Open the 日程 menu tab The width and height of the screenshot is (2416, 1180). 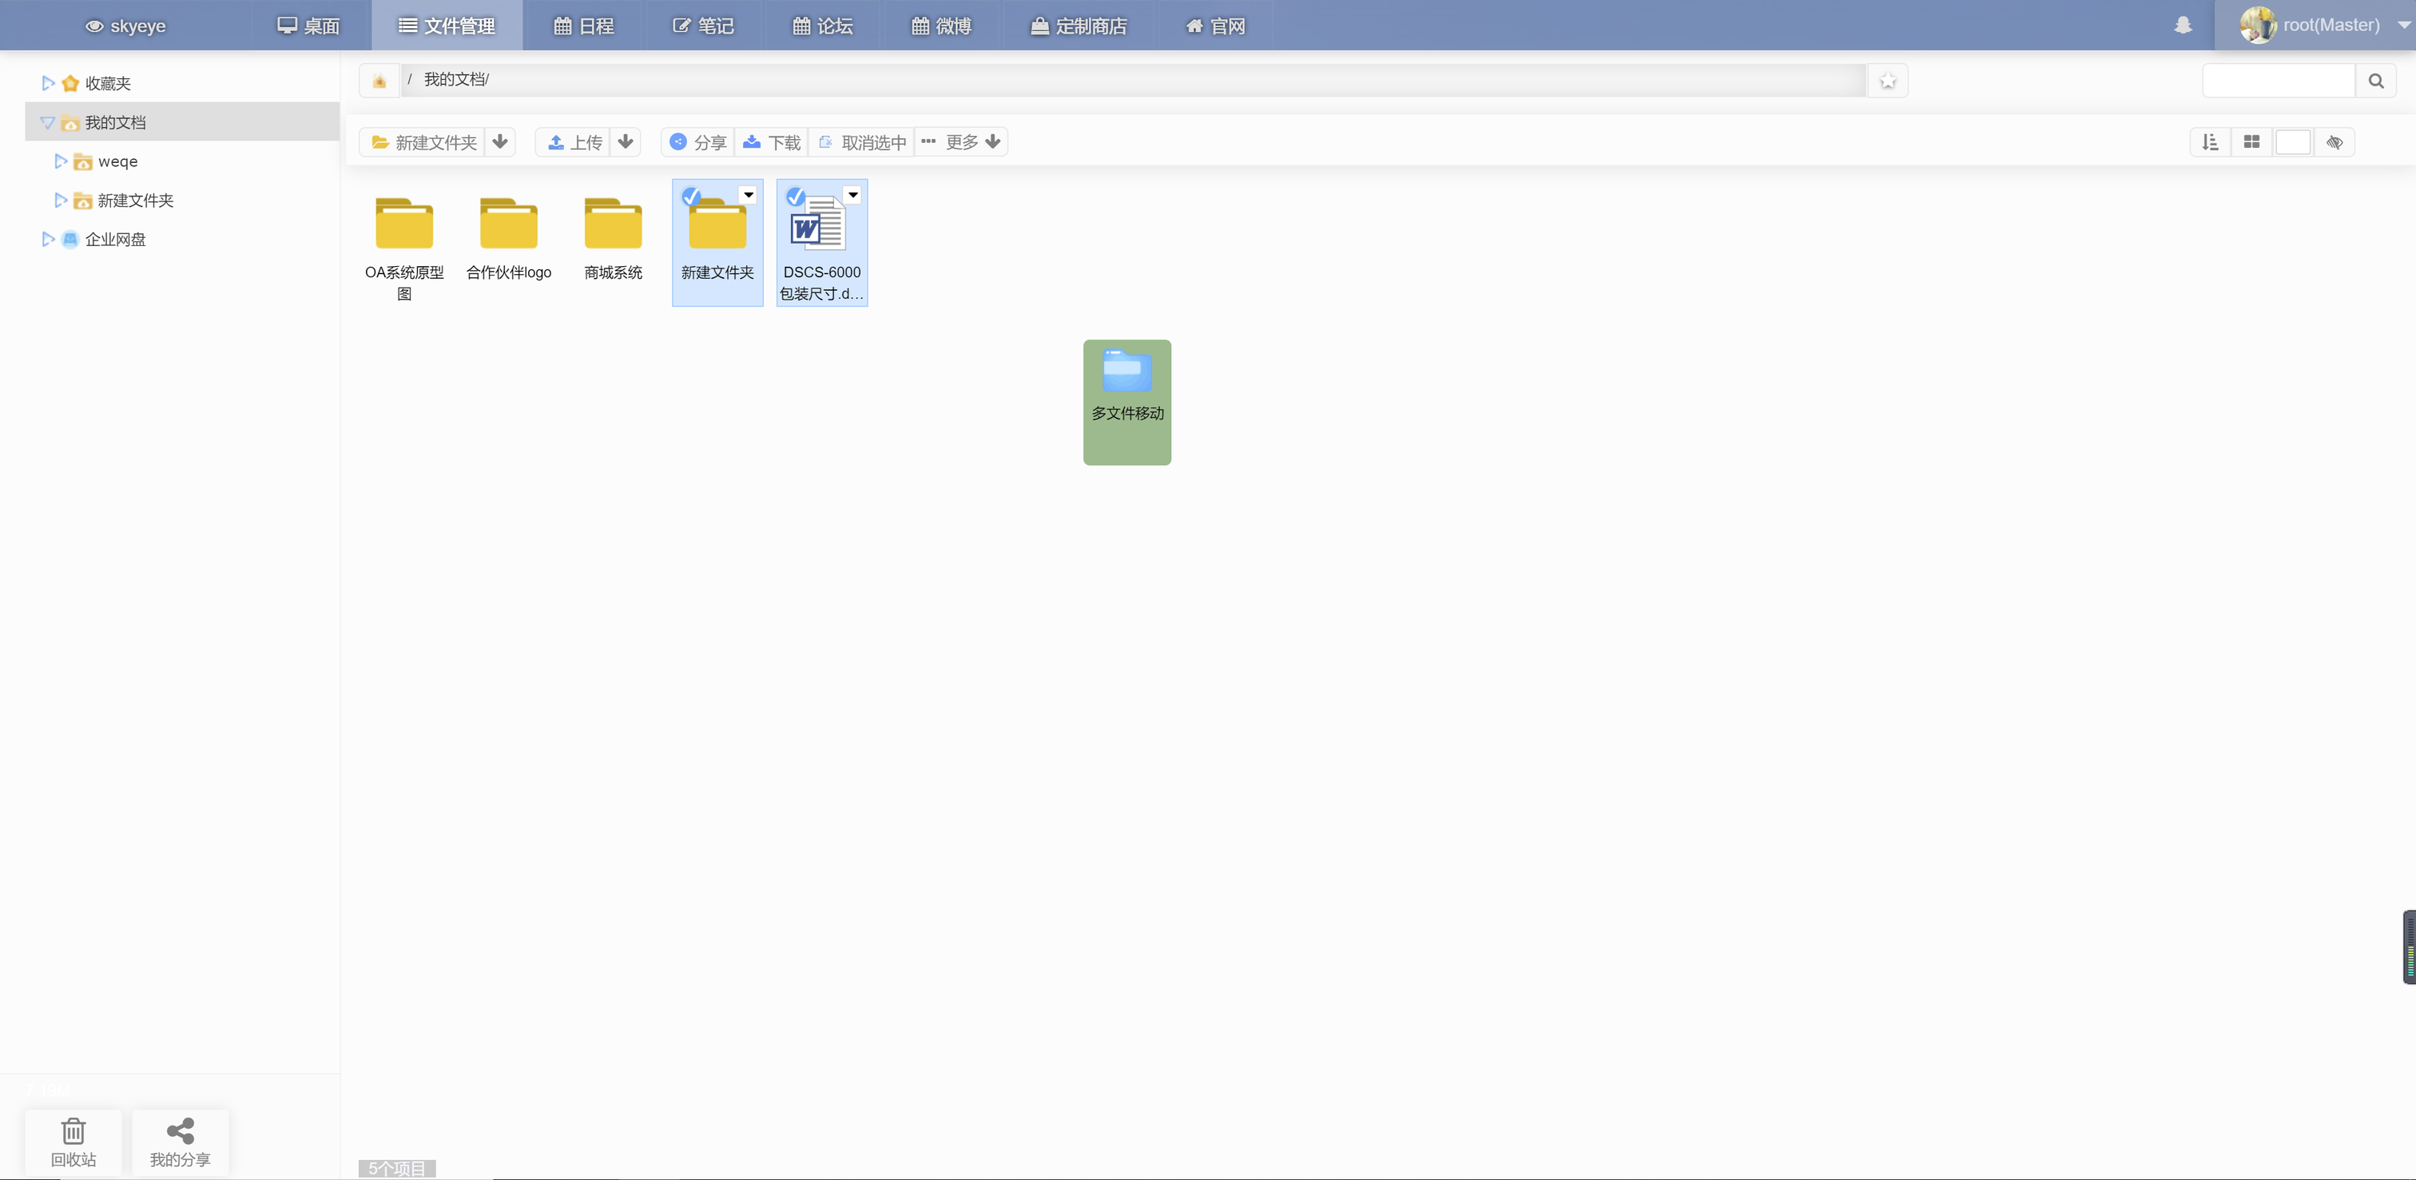[583, 26]
